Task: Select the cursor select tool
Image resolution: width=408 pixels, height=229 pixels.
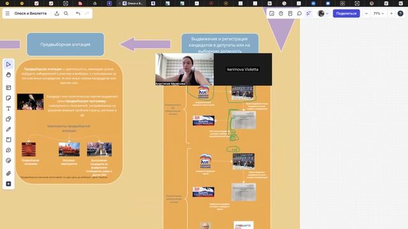Action: pyautogui.click(x=8, y=64)
